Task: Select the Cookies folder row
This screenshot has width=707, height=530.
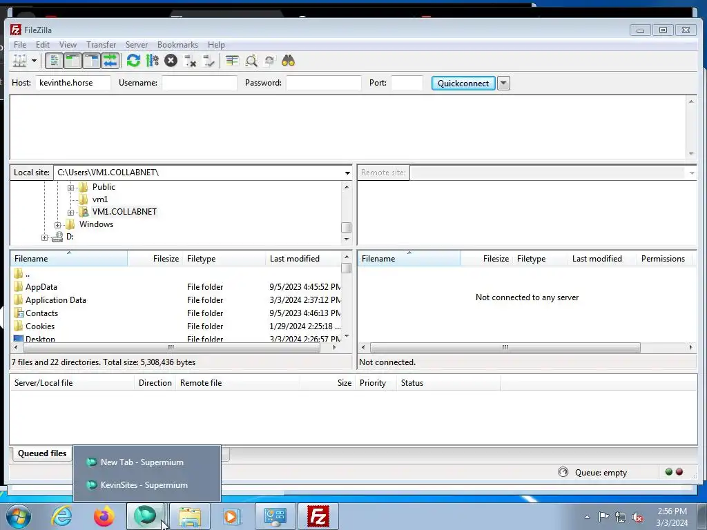Action: point(176,326)
